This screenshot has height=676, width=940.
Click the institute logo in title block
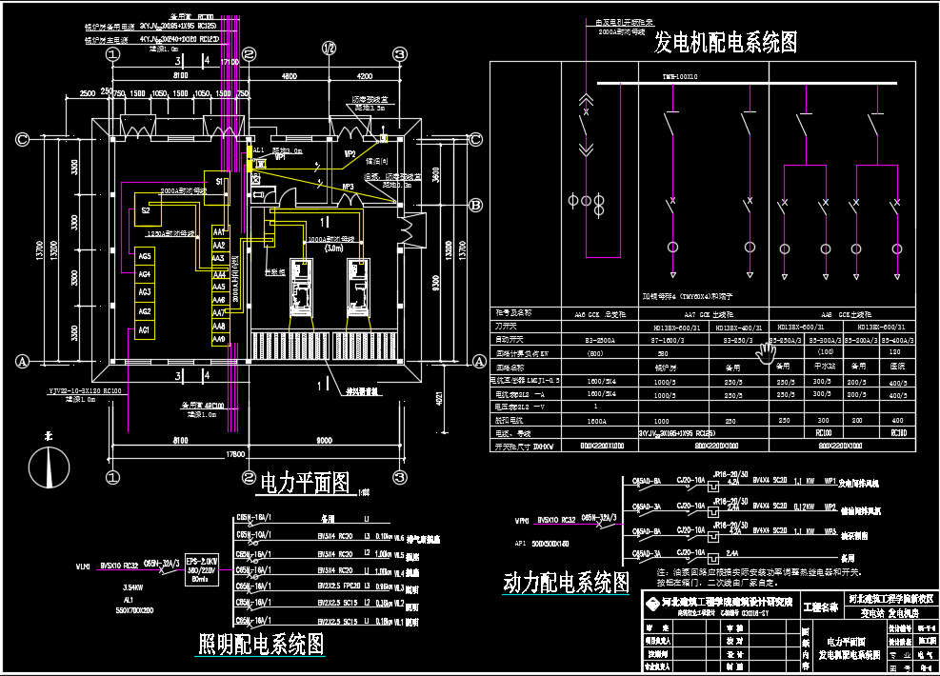tap(652, 604)
